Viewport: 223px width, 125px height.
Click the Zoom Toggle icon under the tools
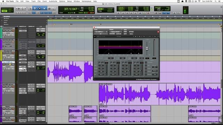(30, 13)
